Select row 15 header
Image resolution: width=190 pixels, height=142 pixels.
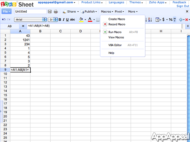click(5, 95)
